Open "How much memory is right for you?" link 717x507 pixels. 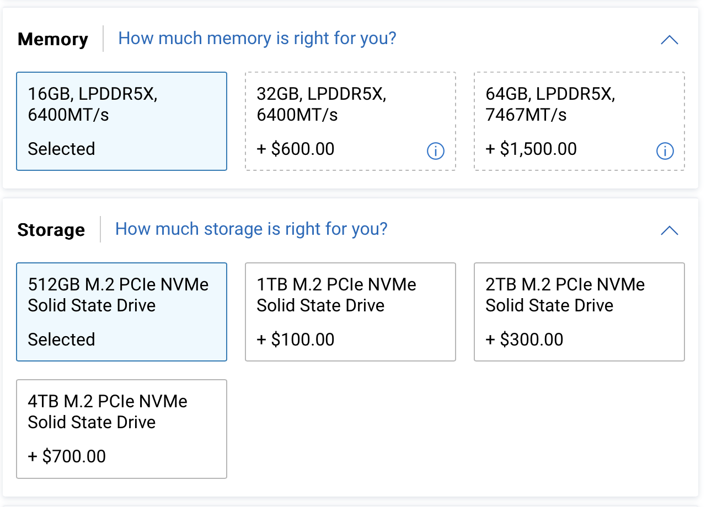[x=257, y=39]
